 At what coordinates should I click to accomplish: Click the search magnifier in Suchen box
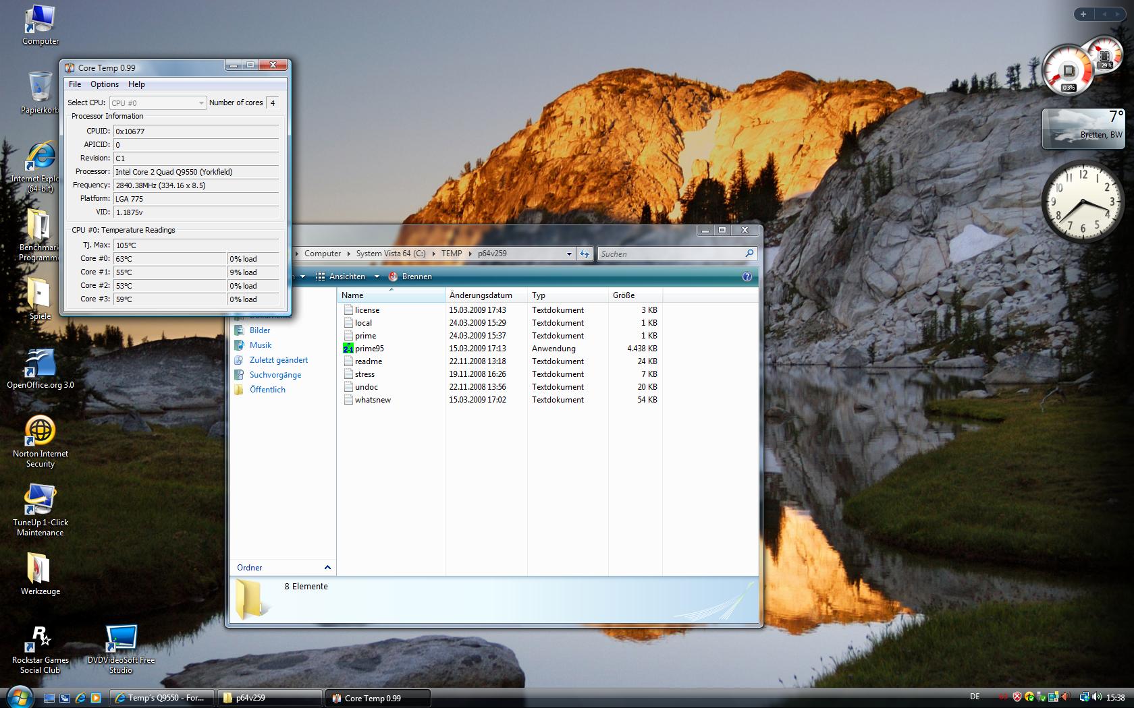(749, 254)
